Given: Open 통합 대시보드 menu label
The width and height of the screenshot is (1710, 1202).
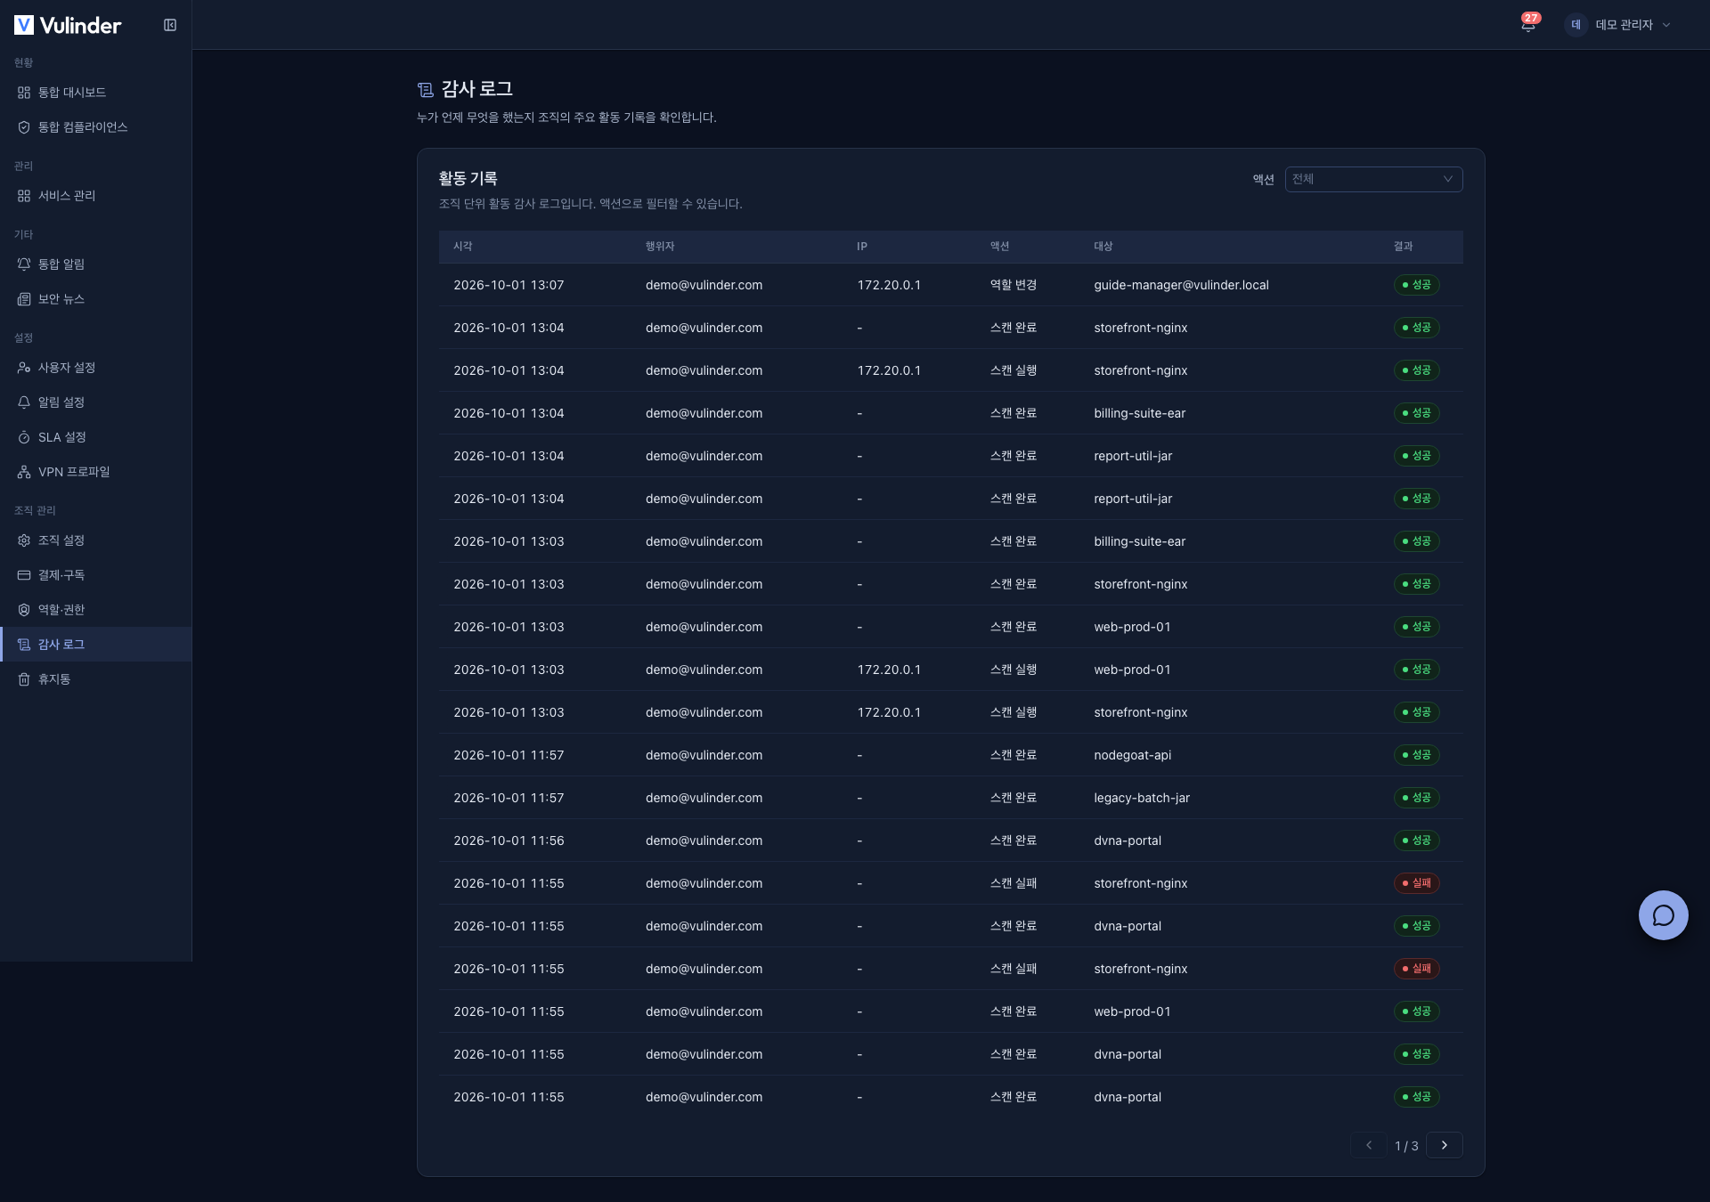Looking at the screenshot, I should pos(72,93).
